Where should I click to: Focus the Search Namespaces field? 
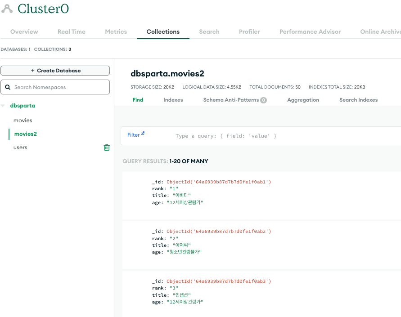(55, 87)
